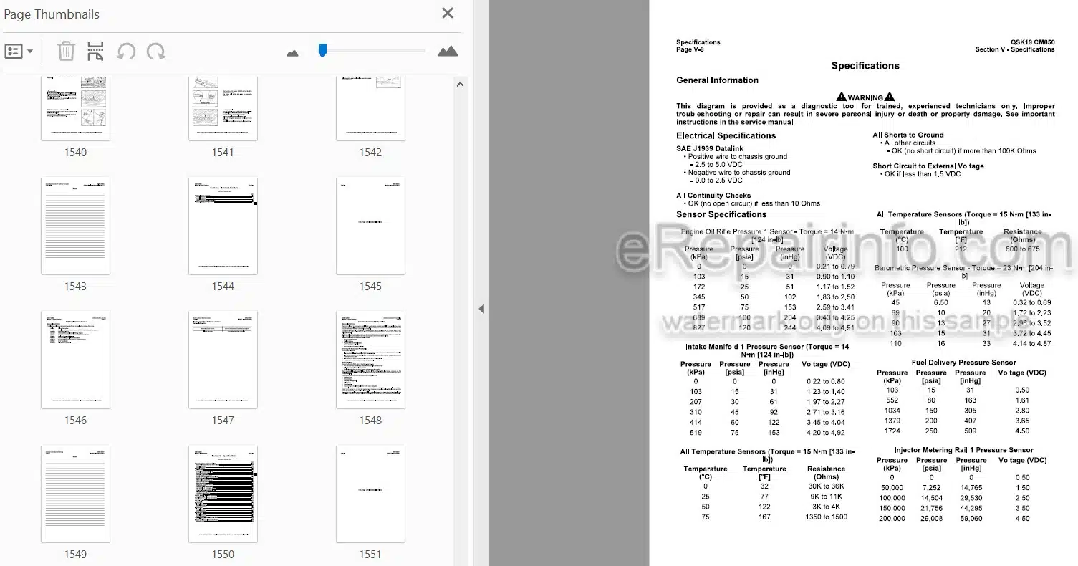The image size is (1078, 566).
Task: Click 'Page V-8' in page header
Action: point(690,49)
